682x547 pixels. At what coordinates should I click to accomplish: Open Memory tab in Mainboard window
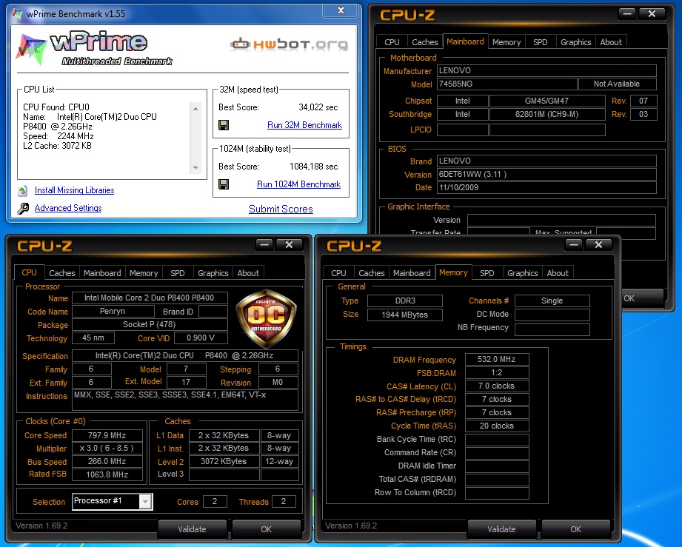point(507,42)
